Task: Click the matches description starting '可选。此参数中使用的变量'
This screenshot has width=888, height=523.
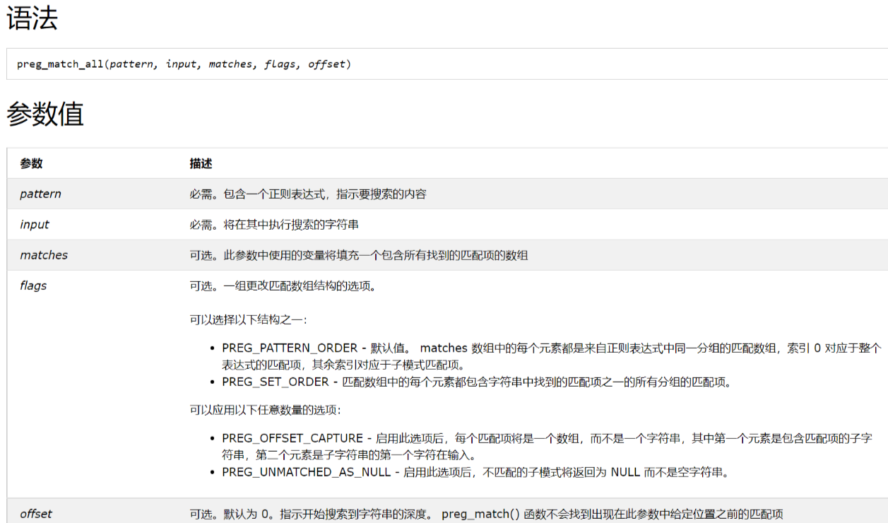Action: (359, 255)
